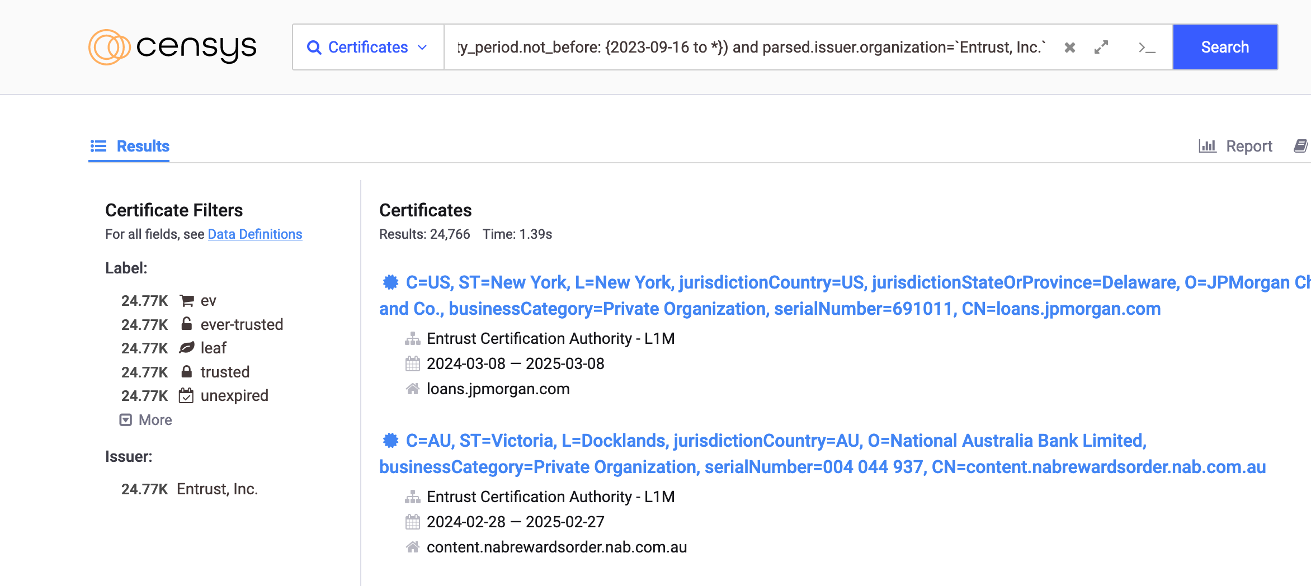Open the Data Definitions link
The image size is (1311, 586).
pyautogui.click(x=254, y=234)
